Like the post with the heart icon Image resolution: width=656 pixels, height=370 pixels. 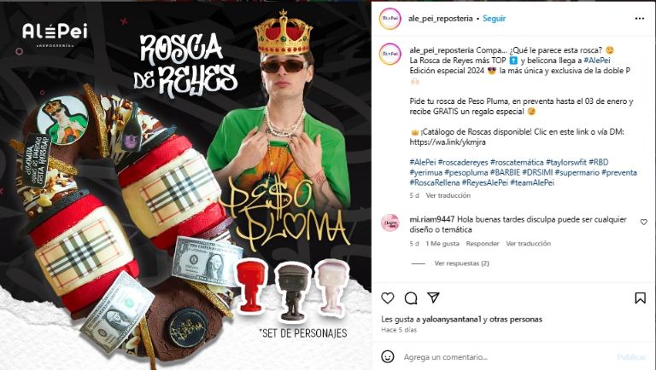tap(388, 298)
